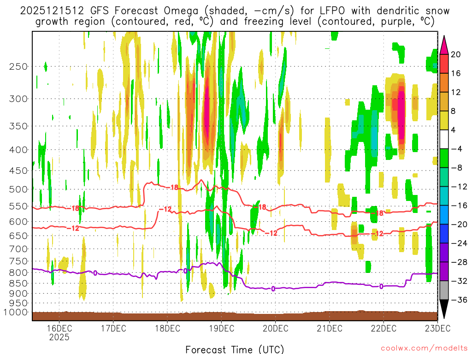
Task: Select the 500 pressure level label
Action: [18, 189]
